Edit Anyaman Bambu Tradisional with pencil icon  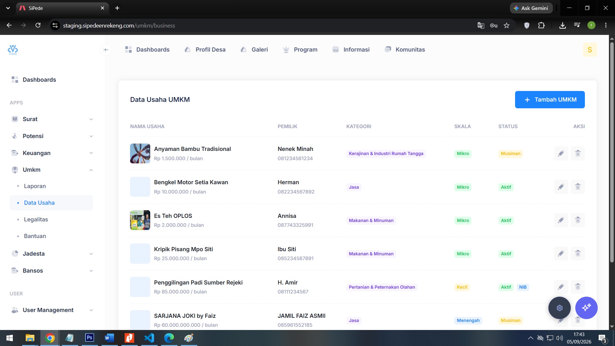pyautogui.click(x=561, y=153)
